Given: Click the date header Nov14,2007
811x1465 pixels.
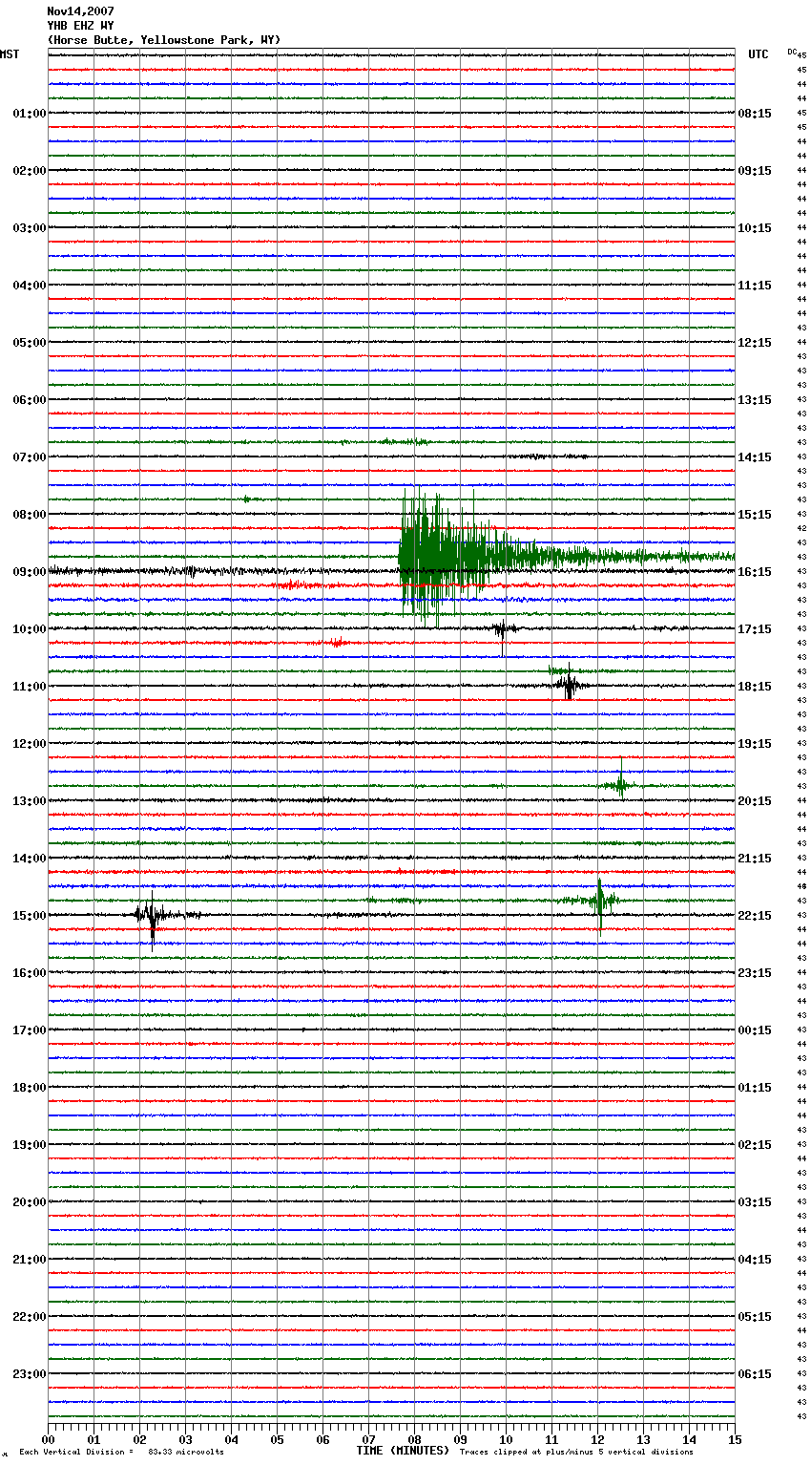Looking at the screenshot, I should (80, 11).
